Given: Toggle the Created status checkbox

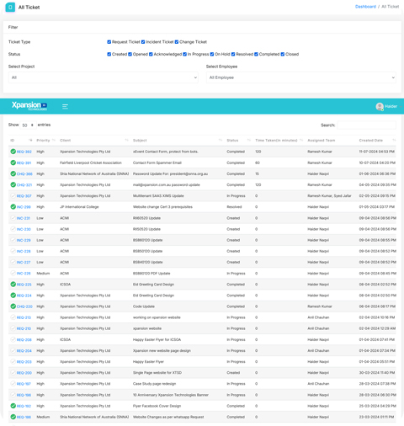Looking at the screenshot, I should 109,54.
